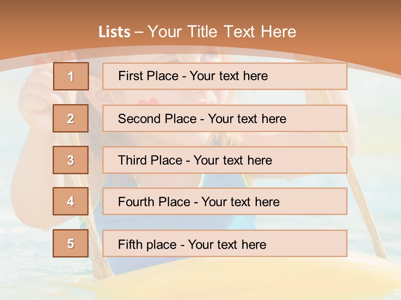401x300 pixels.
Task: Select the number 4 box
Action: pos(71,201)
